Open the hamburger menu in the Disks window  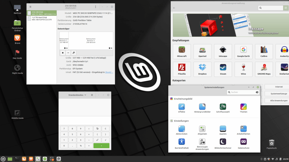click(x=30, y=6)
